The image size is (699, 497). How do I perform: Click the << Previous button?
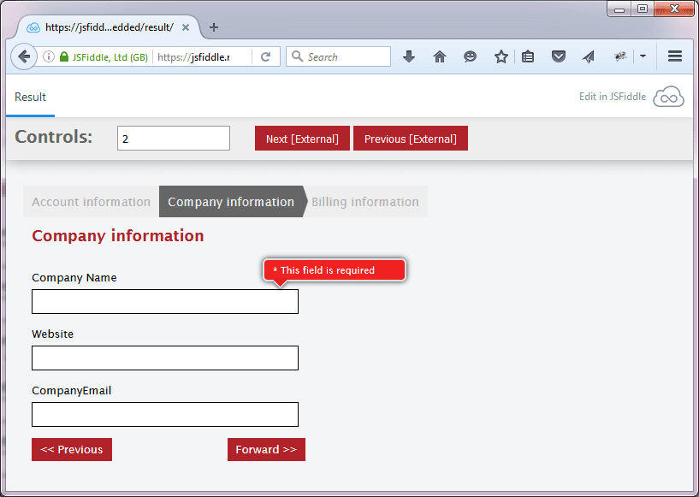point(72,449)
